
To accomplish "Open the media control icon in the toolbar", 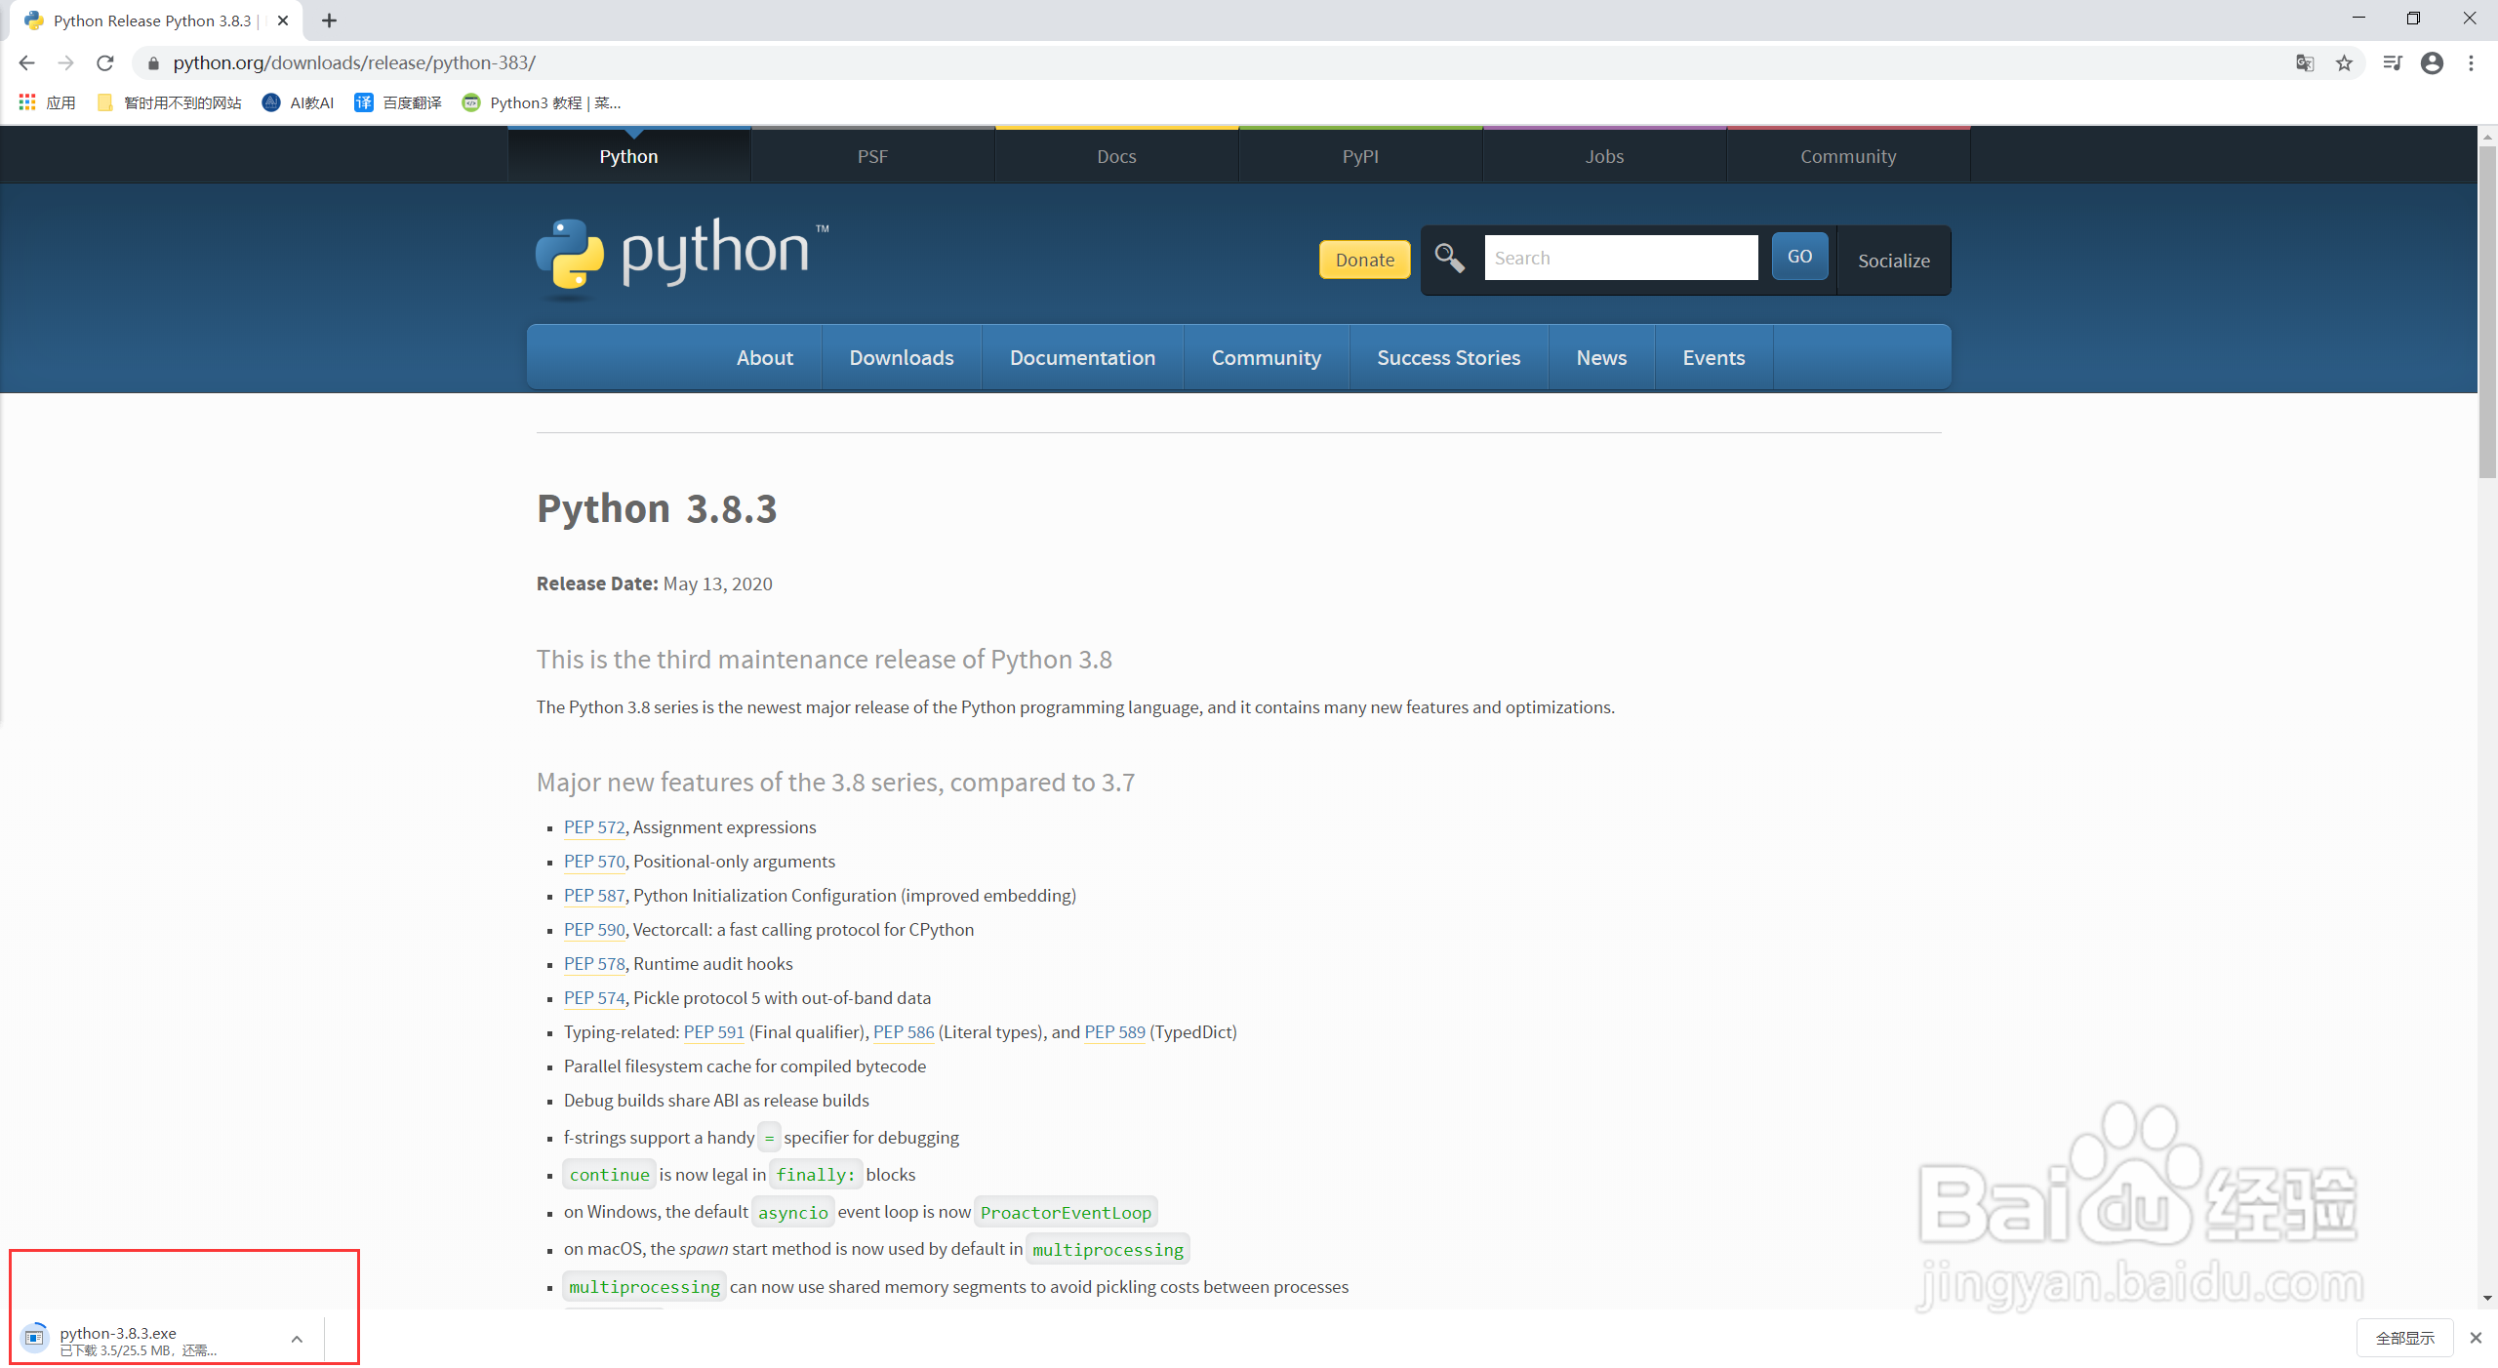I will [x=2392, y=62].
